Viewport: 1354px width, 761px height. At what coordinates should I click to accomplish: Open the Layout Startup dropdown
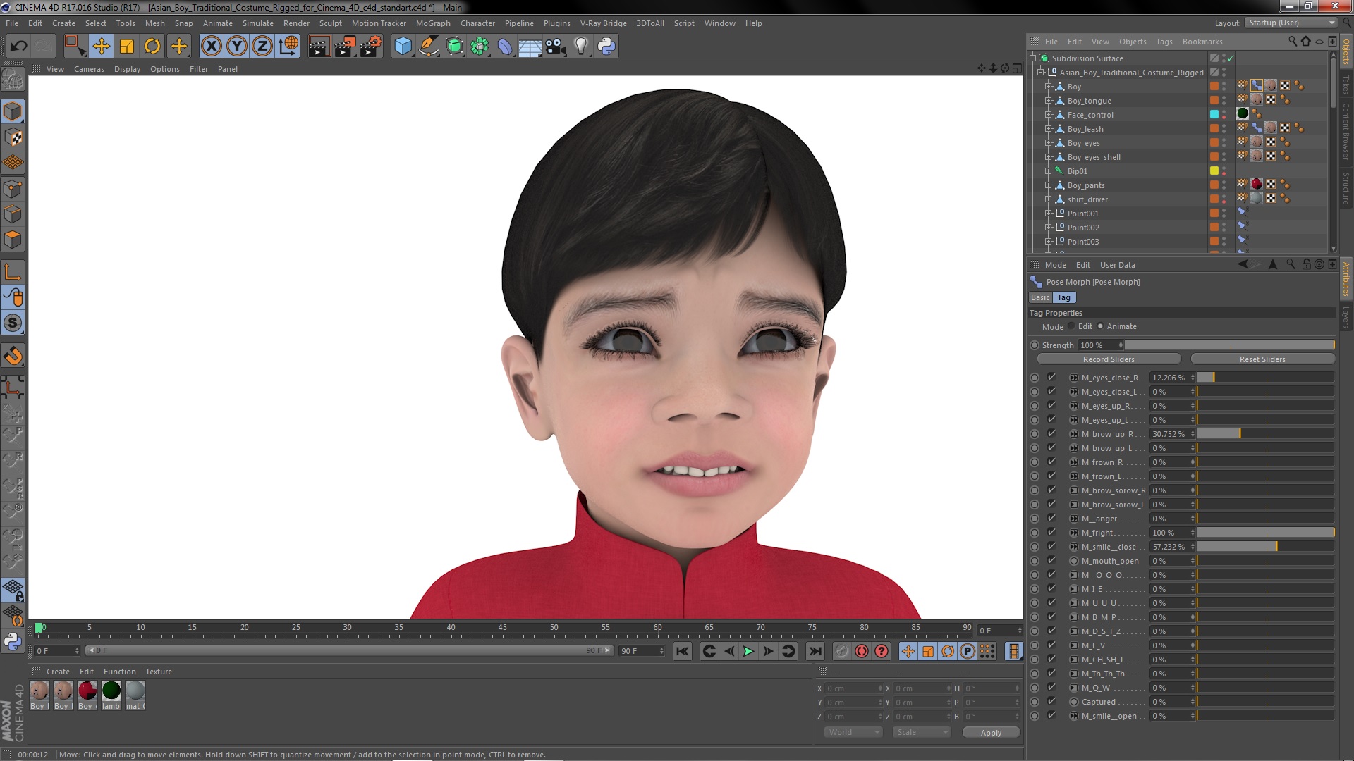pos(1291,23)
